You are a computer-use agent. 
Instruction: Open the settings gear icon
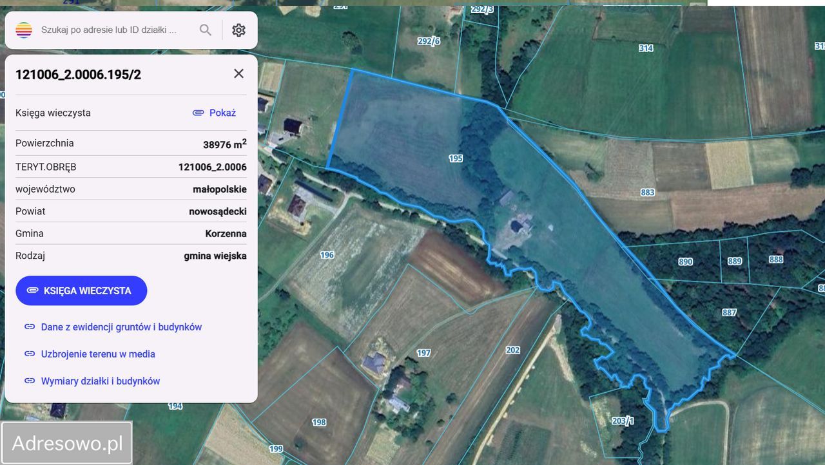tap(238, 30)
